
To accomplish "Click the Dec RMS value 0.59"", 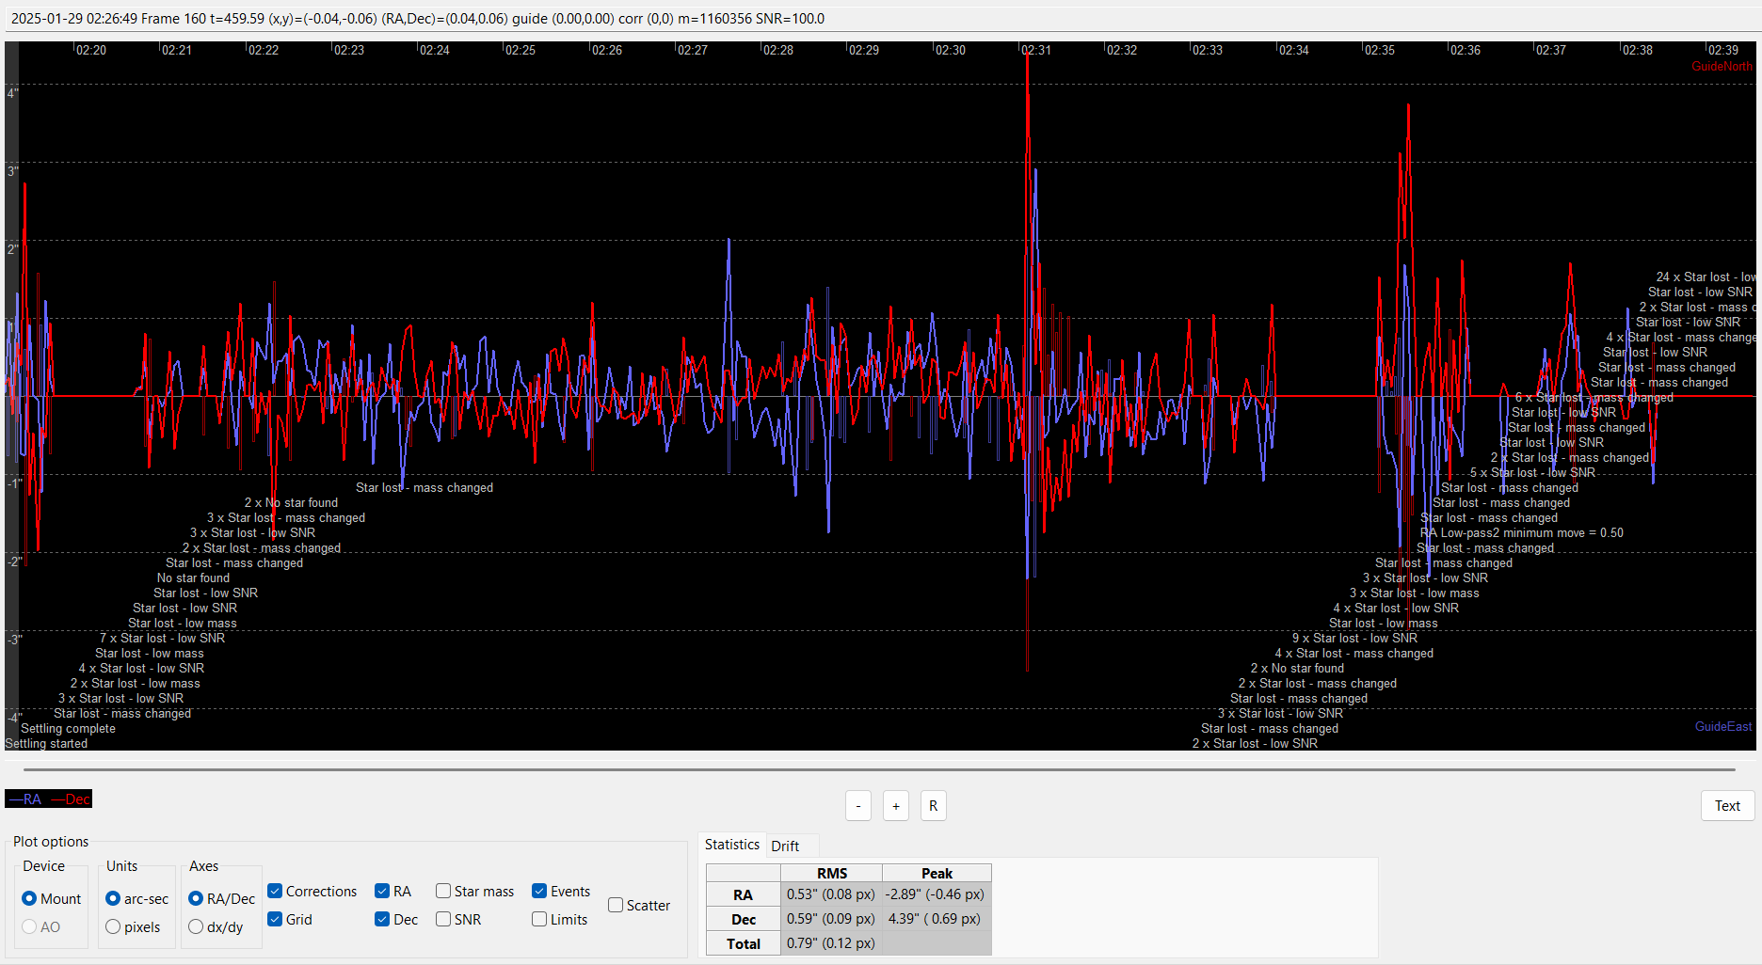I will click(x=831, y=919).
